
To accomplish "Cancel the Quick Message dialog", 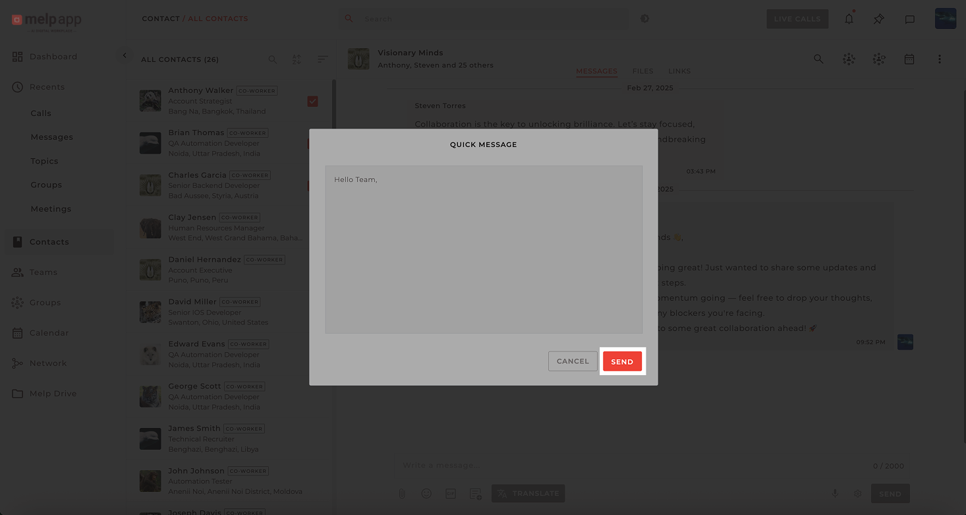I will pyautogui.click(x=573, y=361).
